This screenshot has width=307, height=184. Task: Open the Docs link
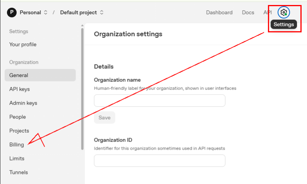(248, 12)
